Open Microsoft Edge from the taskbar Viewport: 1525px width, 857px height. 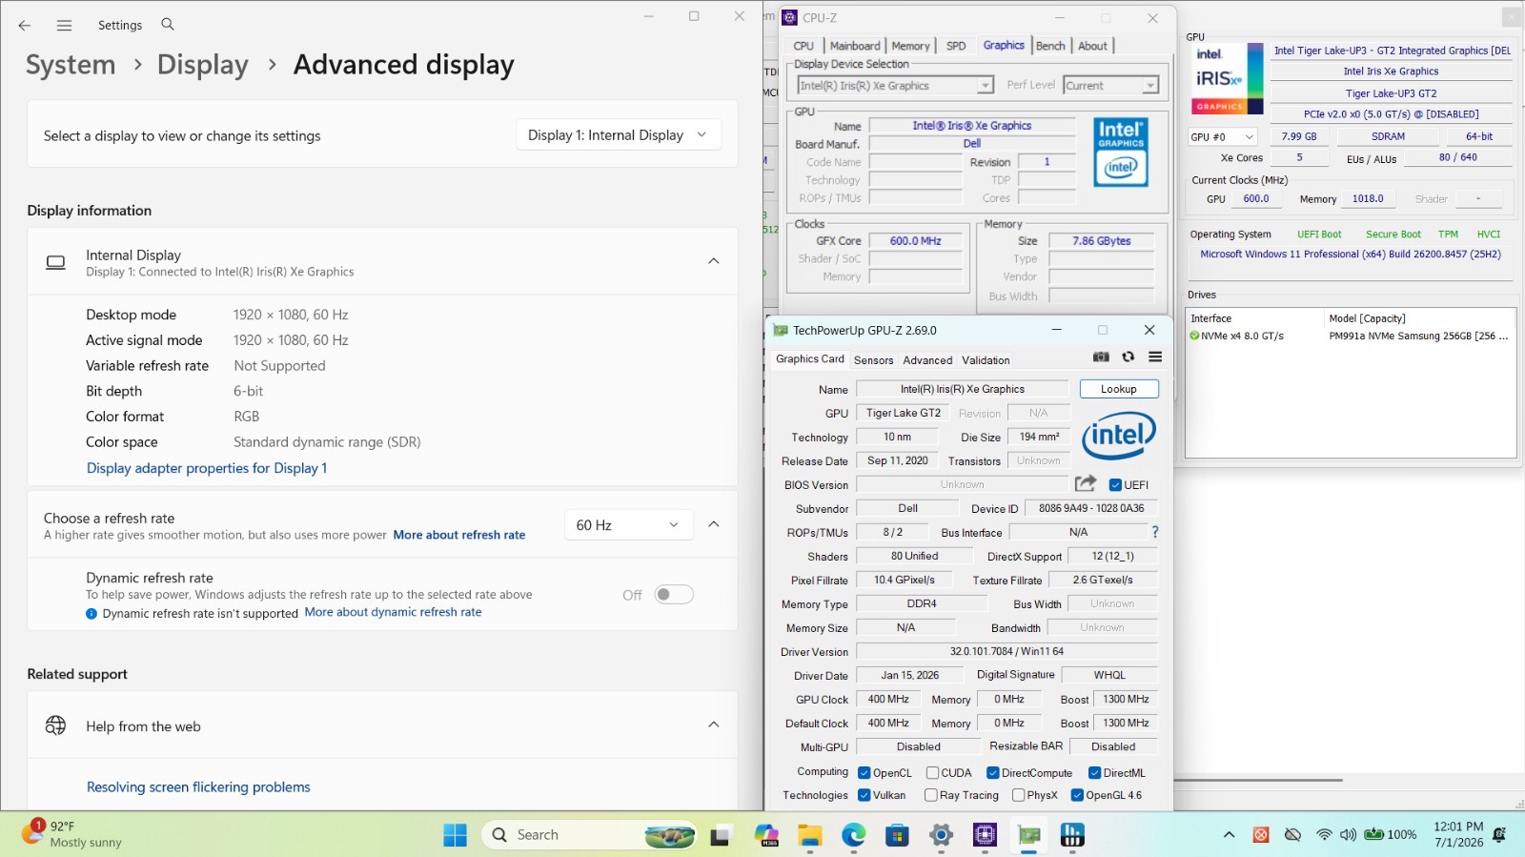(x=853, y=835)
